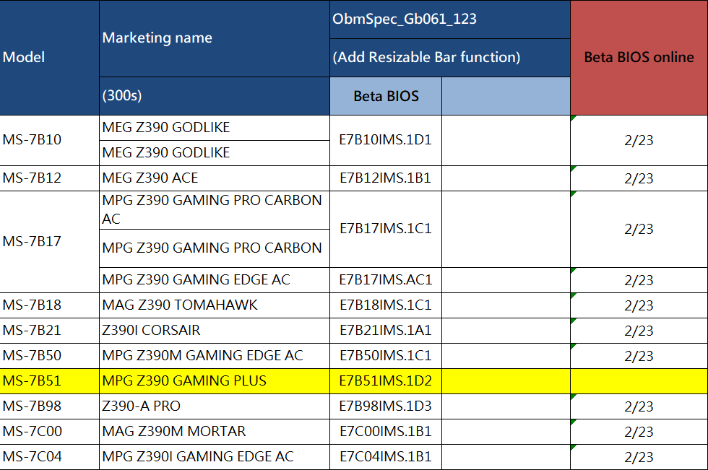708x470 pixels.
Task: Select BIOS version E7B50IMS.1C1
Action: click(386, 356)
